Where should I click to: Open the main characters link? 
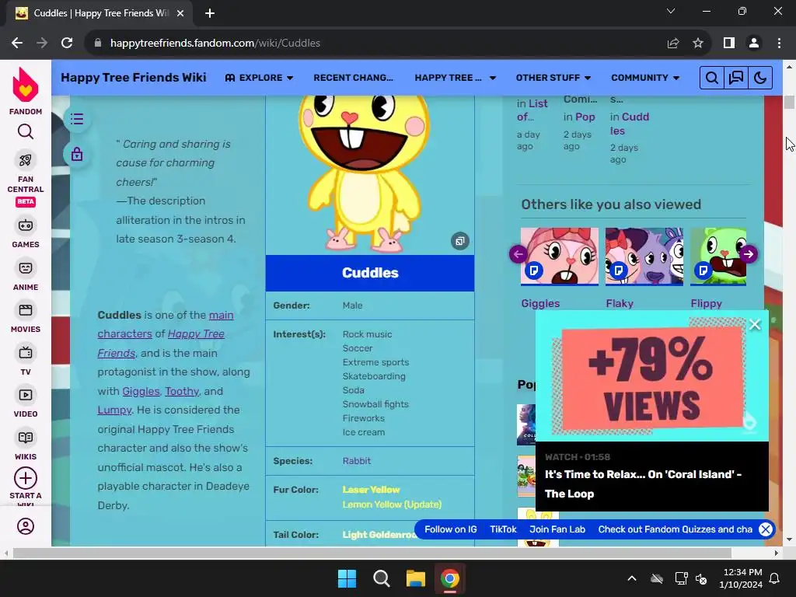pos(166,324)
